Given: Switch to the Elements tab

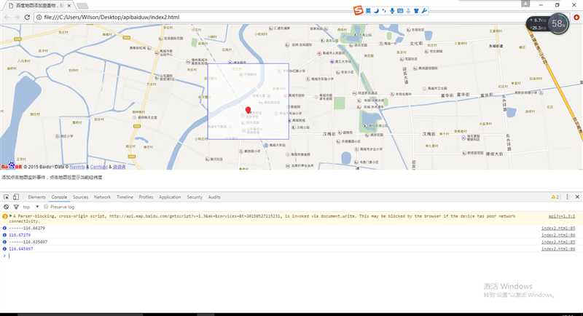Looking at the screenshot, I should 36,197.
